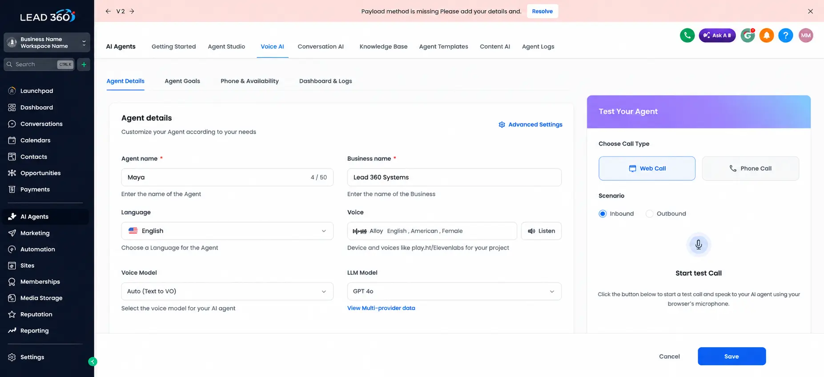This screenshot has height=377, width=824.
Task: Switch to Phone & Availability sub-tab
Action: click(x=249, y=81)
